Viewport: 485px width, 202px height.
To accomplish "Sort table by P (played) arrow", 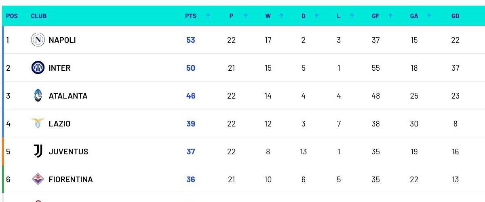I will click(x=245, y=16).
